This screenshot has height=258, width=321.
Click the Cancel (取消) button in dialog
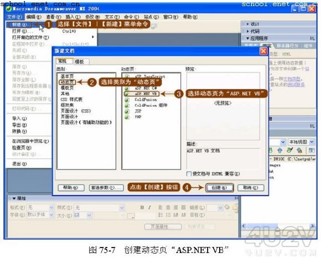tap(251, 187)
